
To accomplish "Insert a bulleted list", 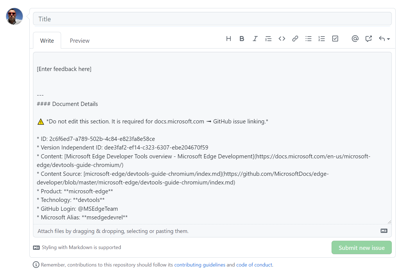I will (308, 39).
